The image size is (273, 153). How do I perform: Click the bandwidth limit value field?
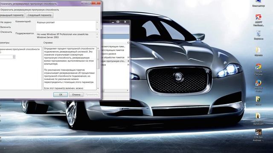click(6, 57)
